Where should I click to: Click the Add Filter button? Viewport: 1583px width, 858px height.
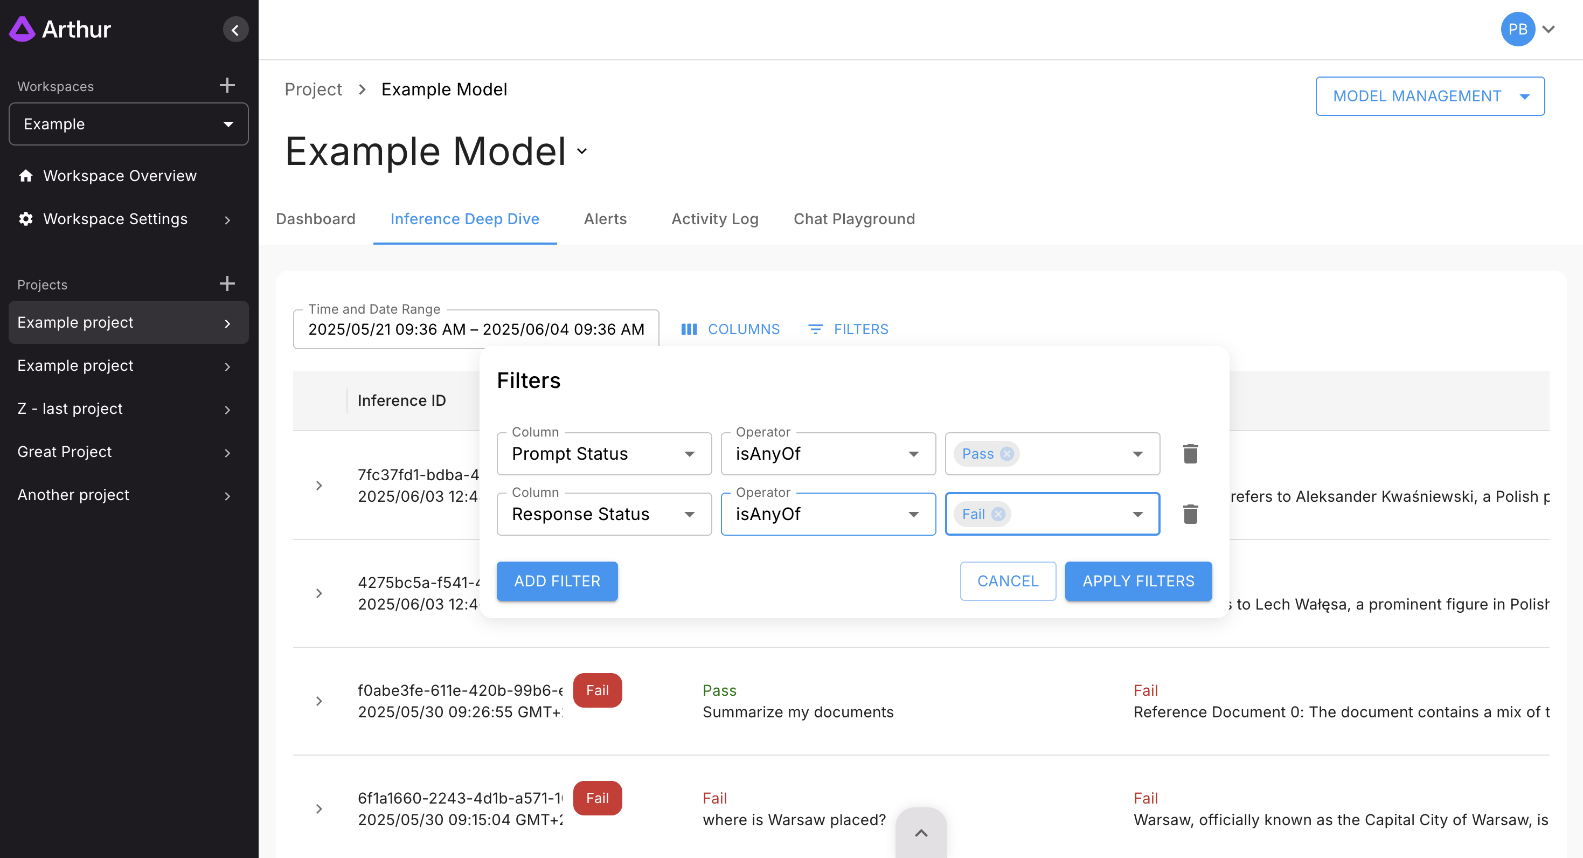pos(557,581)
